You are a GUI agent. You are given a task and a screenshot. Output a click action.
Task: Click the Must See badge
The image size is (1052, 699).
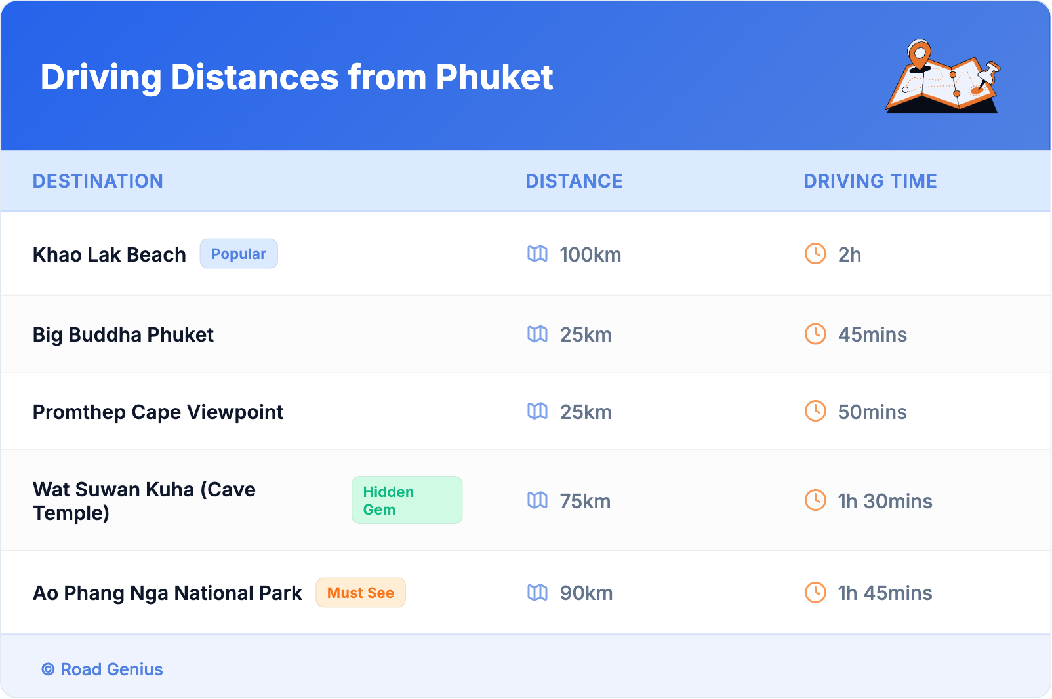click(361, 593)
